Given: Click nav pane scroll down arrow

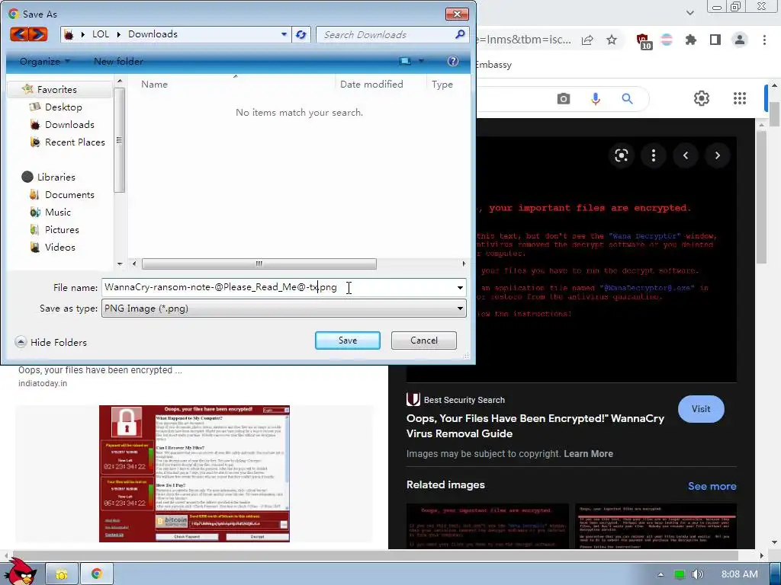Looking at the screenshot, I should click(x=120, y=264).
